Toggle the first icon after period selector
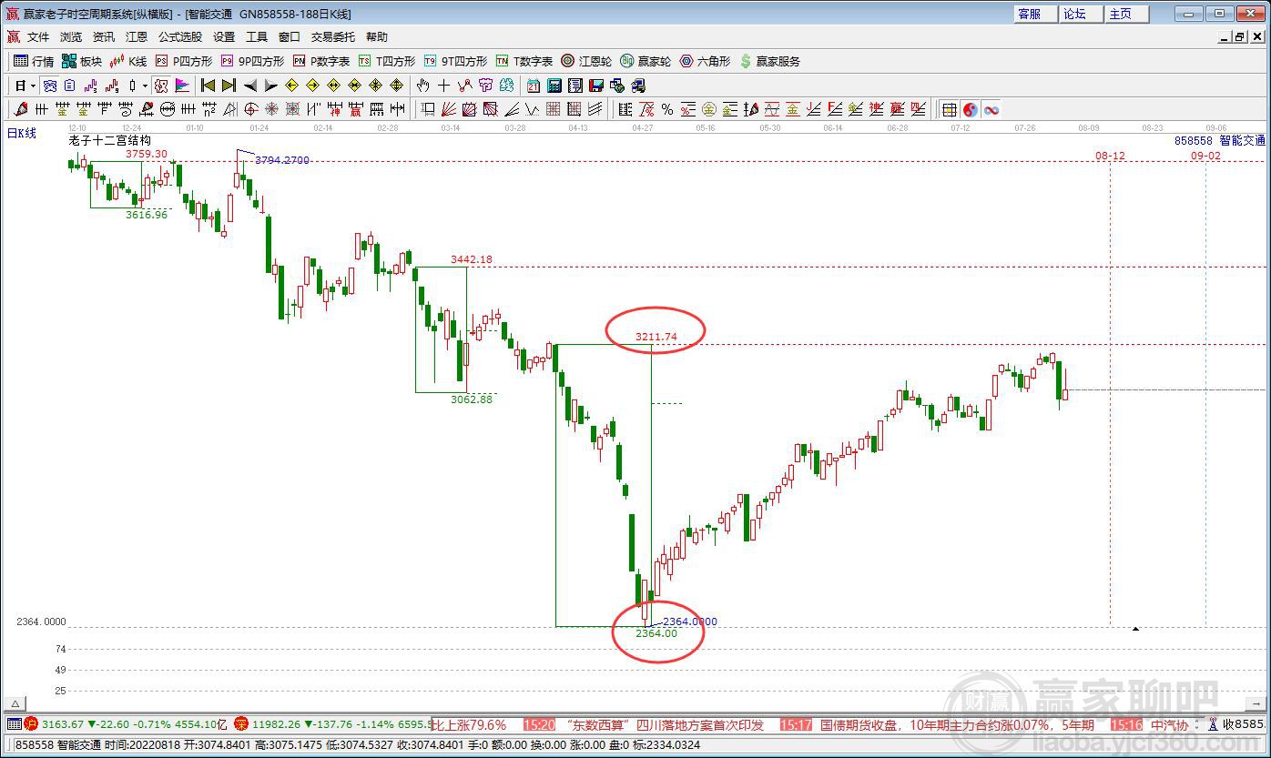The width and height of the screenshot is (1271, 758). (x=50, y=86)
